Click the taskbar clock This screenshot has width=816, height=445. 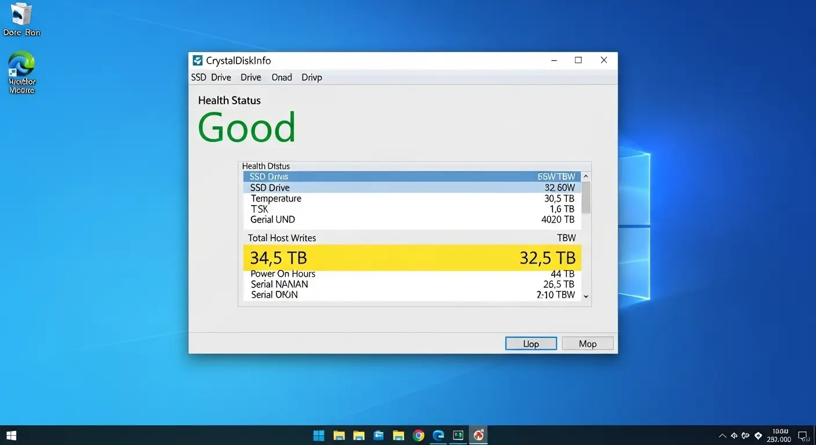click(780, 435)
